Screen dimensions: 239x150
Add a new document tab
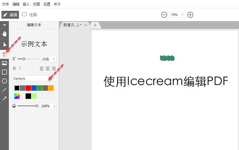(95, 25)
